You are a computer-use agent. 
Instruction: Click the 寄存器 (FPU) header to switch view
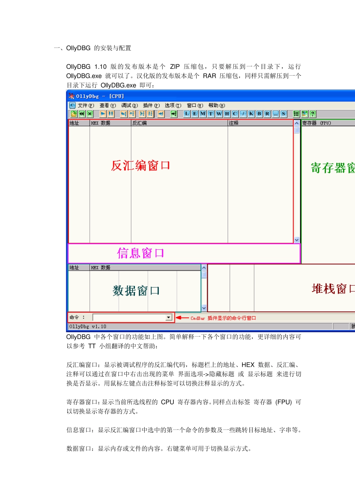(317, 123)
